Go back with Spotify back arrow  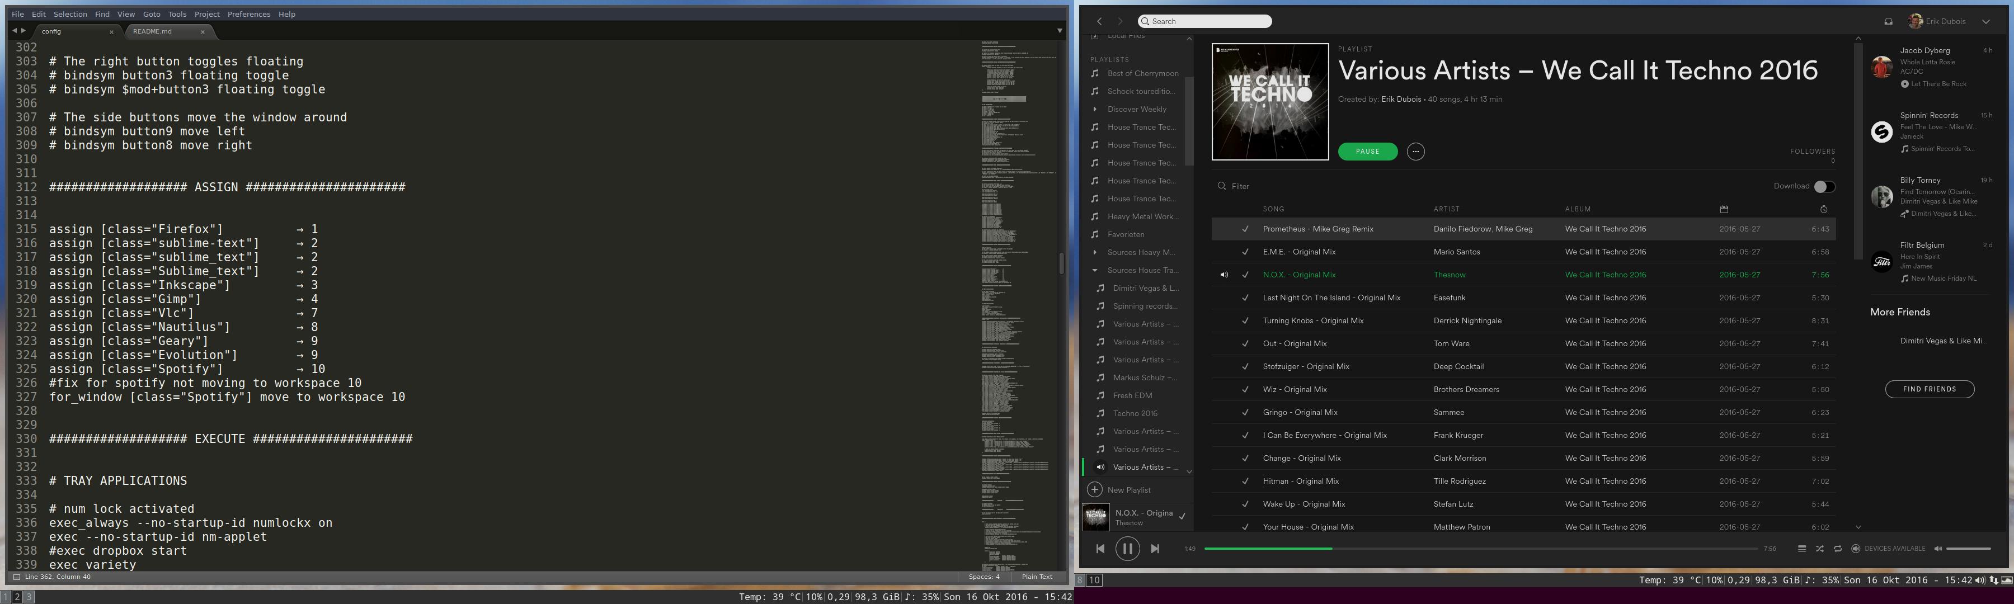(x=1099, y=21)
